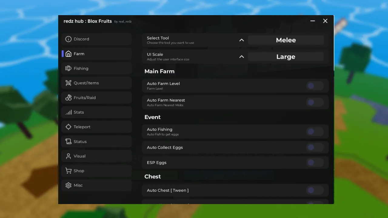Enable the Auto Farm Level toggle
This screenshot has height=218, width=388.
314,86
